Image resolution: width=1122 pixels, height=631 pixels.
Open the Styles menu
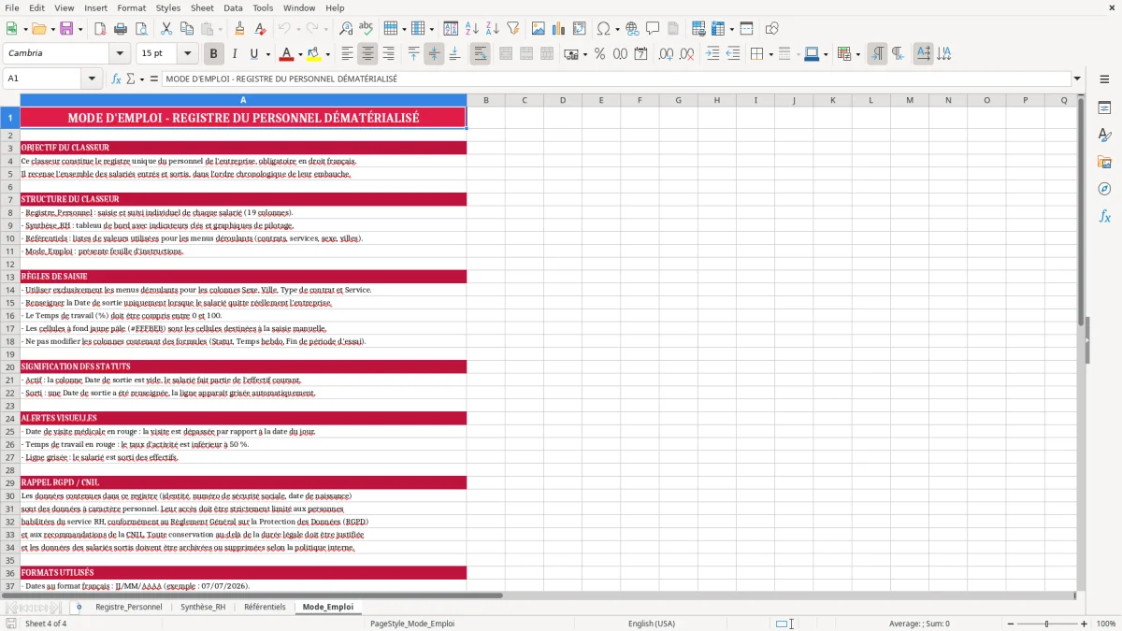[x=168, y=7]
